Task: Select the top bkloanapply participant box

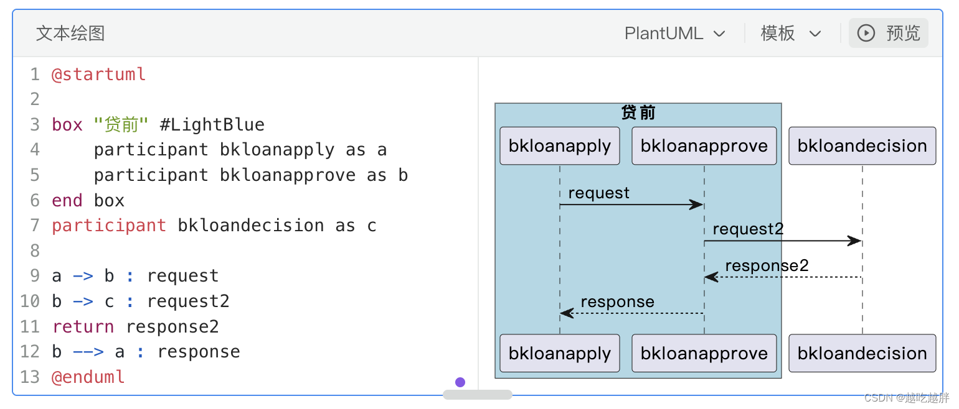Action: [559, 146]
